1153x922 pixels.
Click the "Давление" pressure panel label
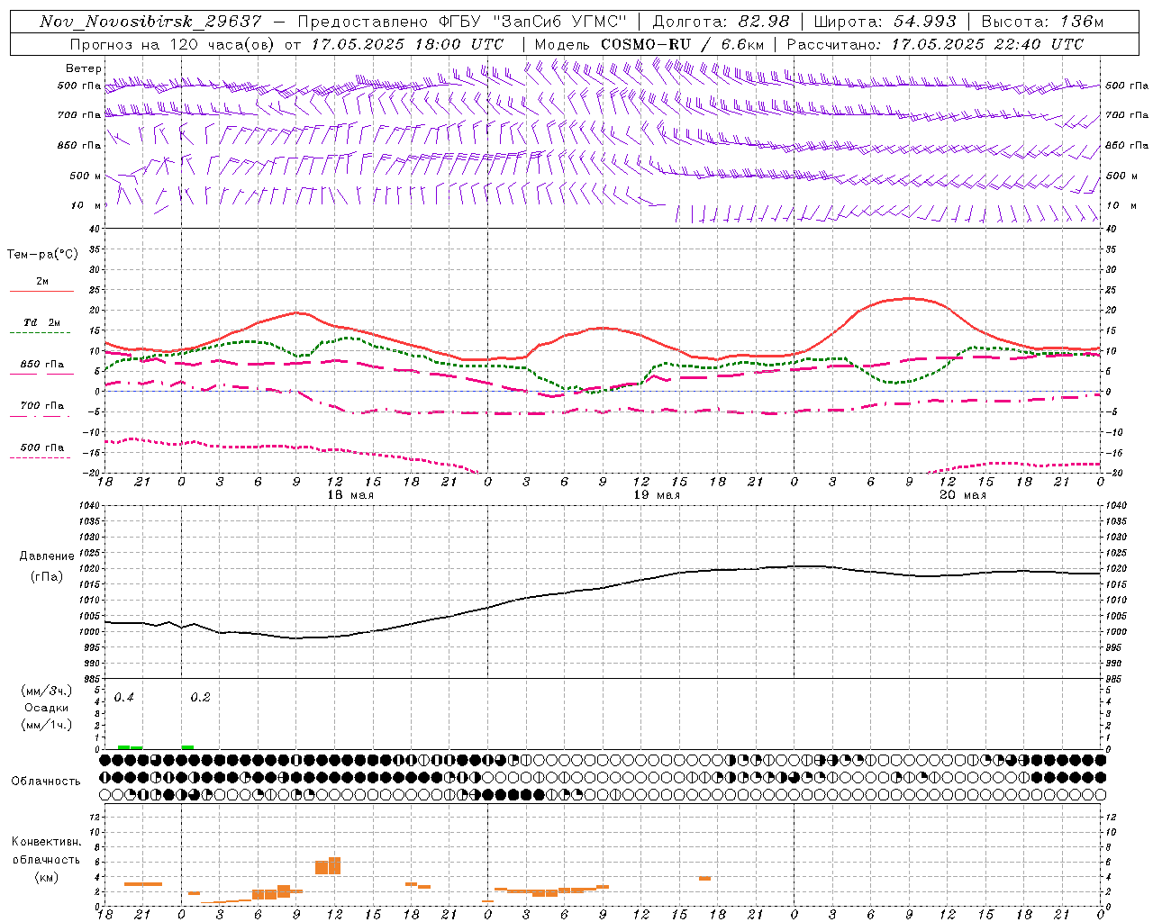click(x=47, y=556)
